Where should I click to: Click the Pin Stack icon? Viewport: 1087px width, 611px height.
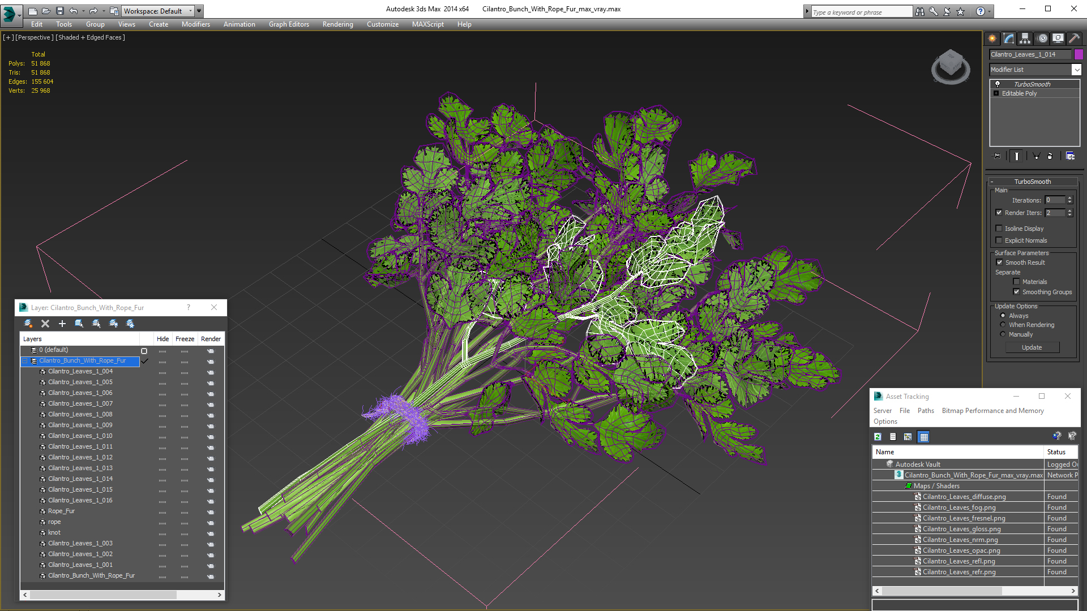pyautogui.click(x=997, y=156)
